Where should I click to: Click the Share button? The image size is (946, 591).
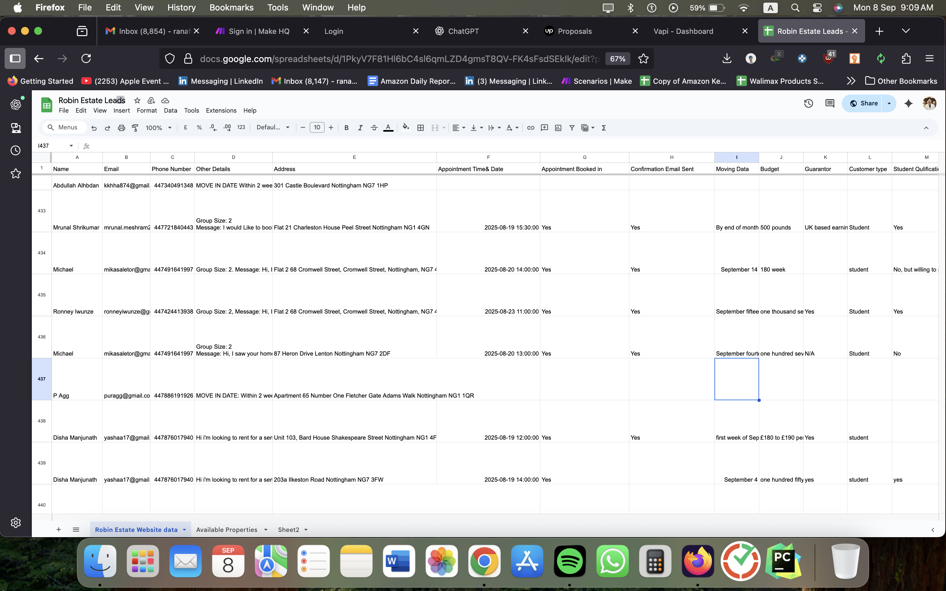click(867, 103)
